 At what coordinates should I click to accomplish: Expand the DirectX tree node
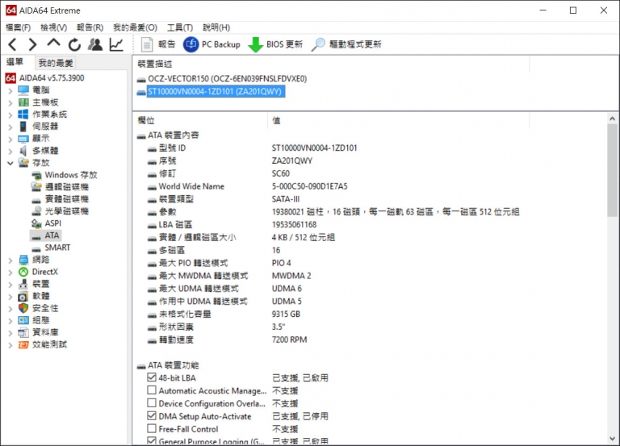tap(10, 272)
